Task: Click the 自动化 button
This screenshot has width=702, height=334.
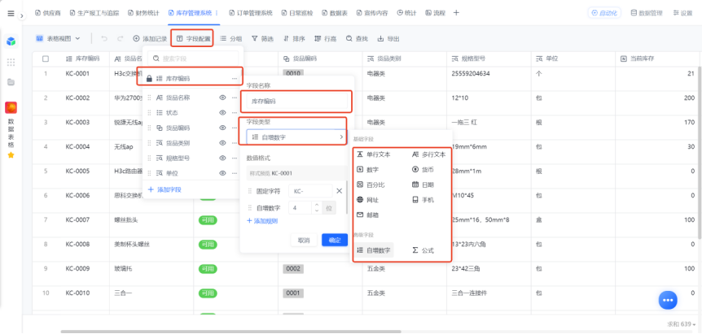Action: [x=604, y=13]
